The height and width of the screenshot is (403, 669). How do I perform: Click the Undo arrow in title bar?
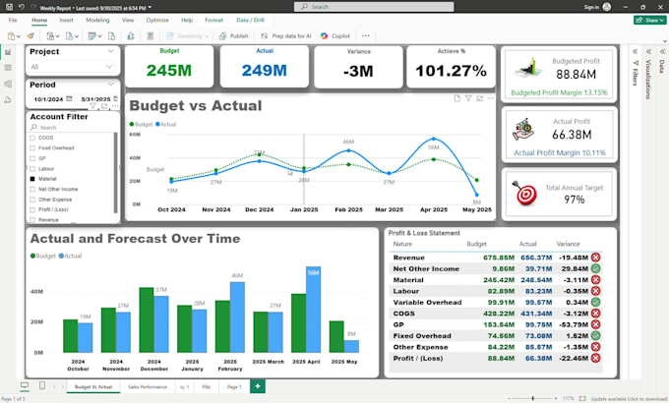[22, 7]
